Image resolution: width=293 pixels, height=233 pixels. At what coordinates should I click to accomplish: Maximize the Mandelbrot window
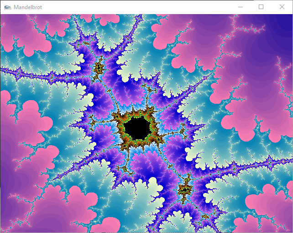[261, 7]
